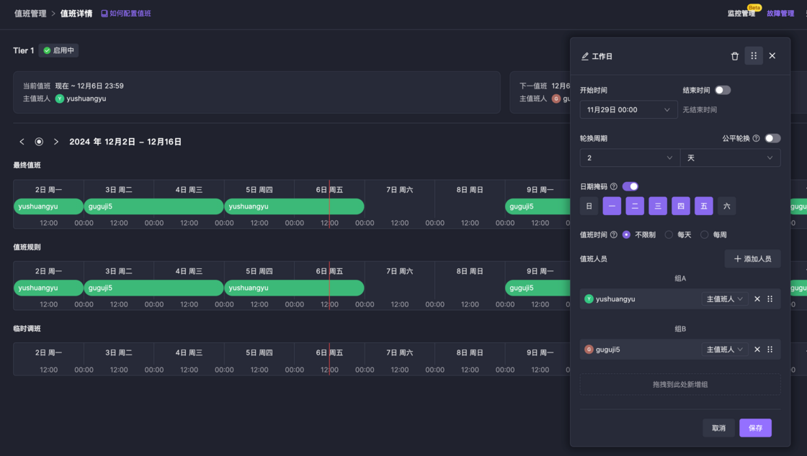Go to previous date range arrow
The height and width of the screenshot is (456, 807).
click(x=22, y=142)
